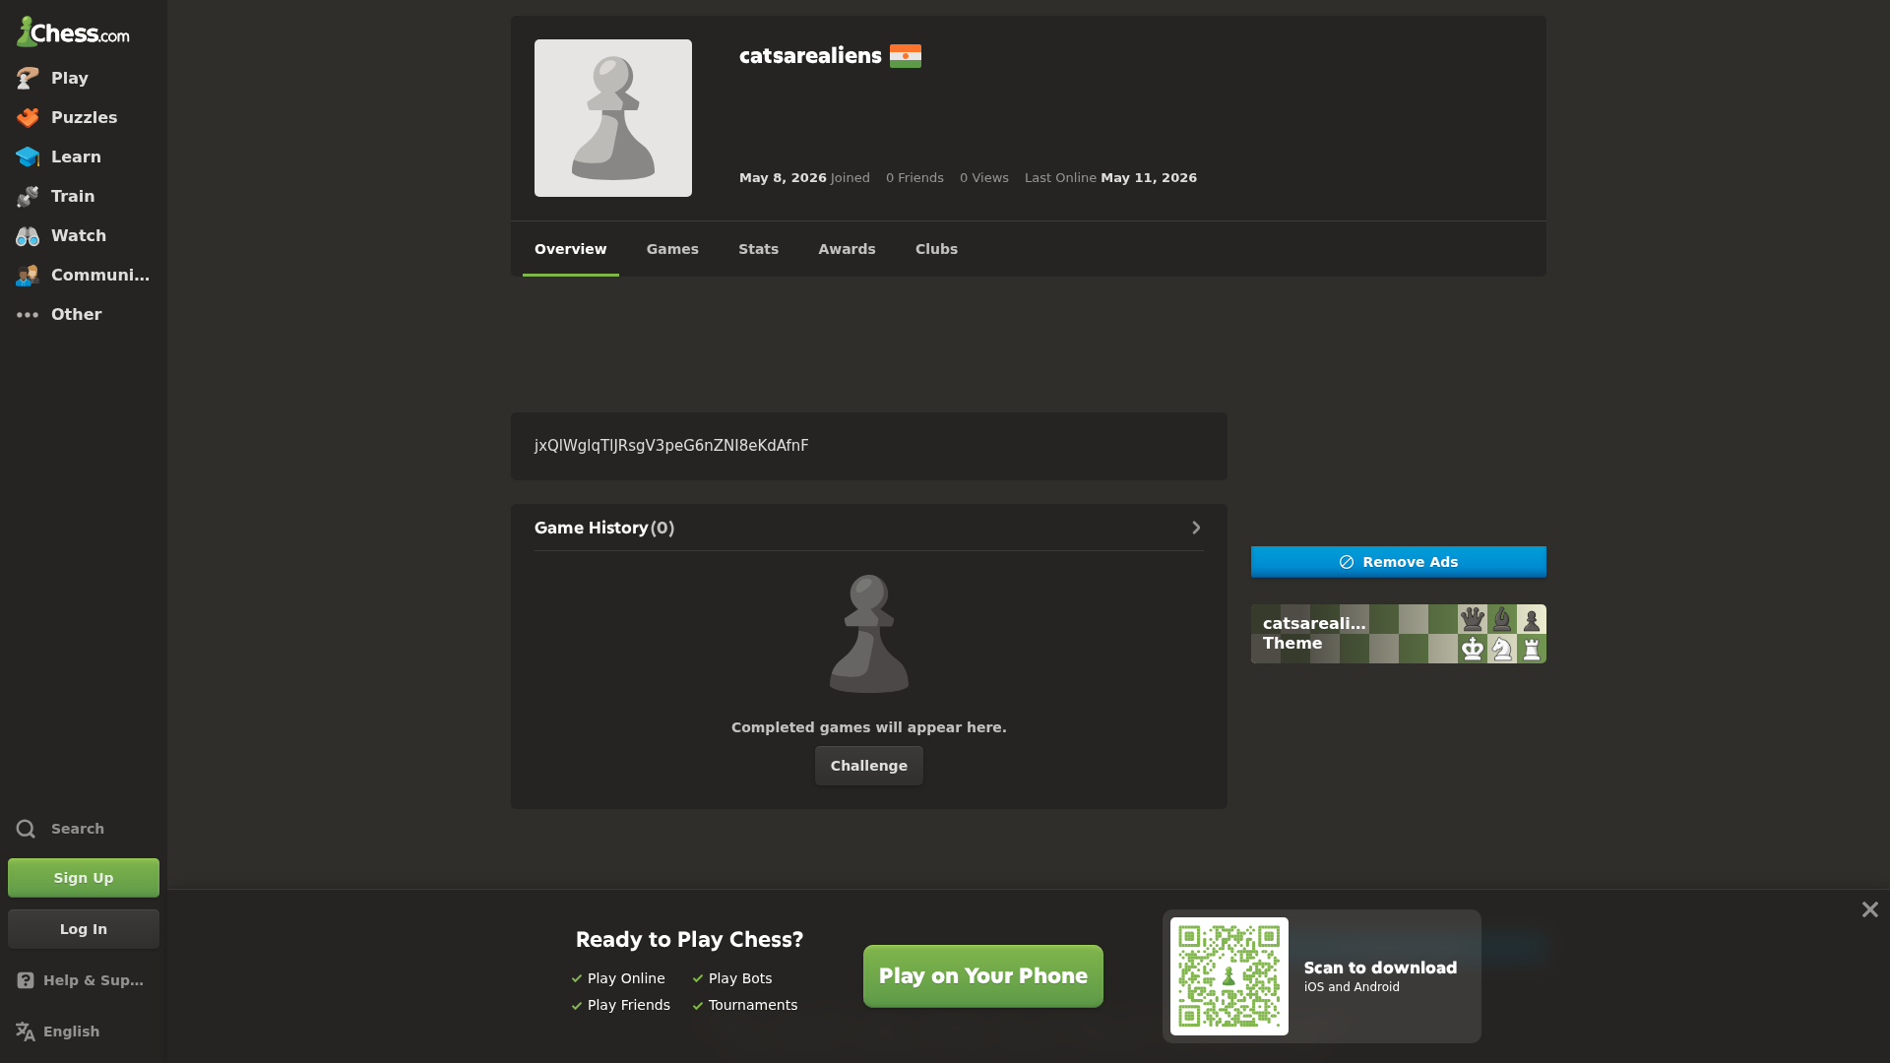
Task: Click the Play Friends checkmark item
Action: (621, 1005)
